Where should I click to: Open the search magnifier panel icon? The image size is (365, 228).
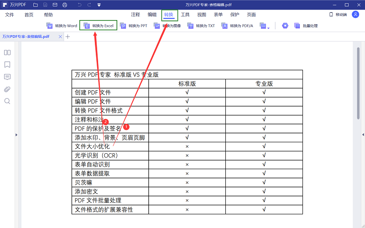7,101
